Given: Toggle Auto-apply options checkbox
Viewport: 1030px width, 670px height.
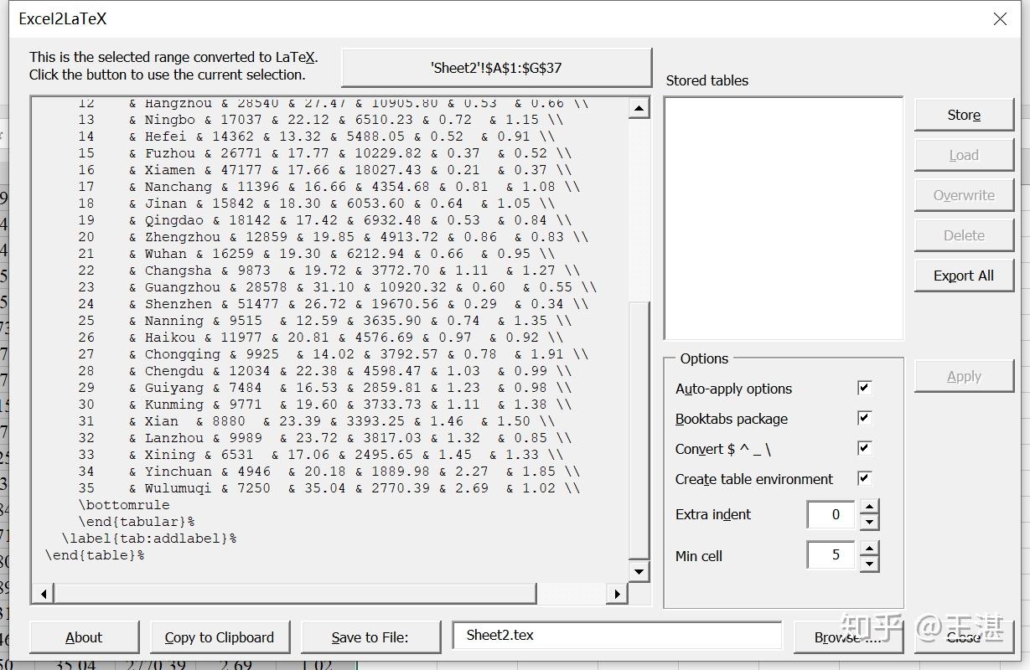Looking at the screenshot, I should point(865,388).
